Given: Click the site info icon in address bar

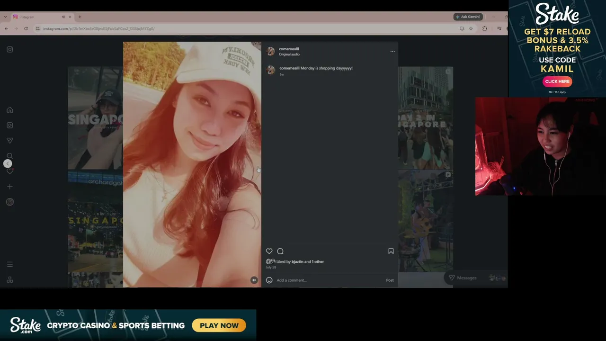Looking at the screenshot, I should [38, 28].
